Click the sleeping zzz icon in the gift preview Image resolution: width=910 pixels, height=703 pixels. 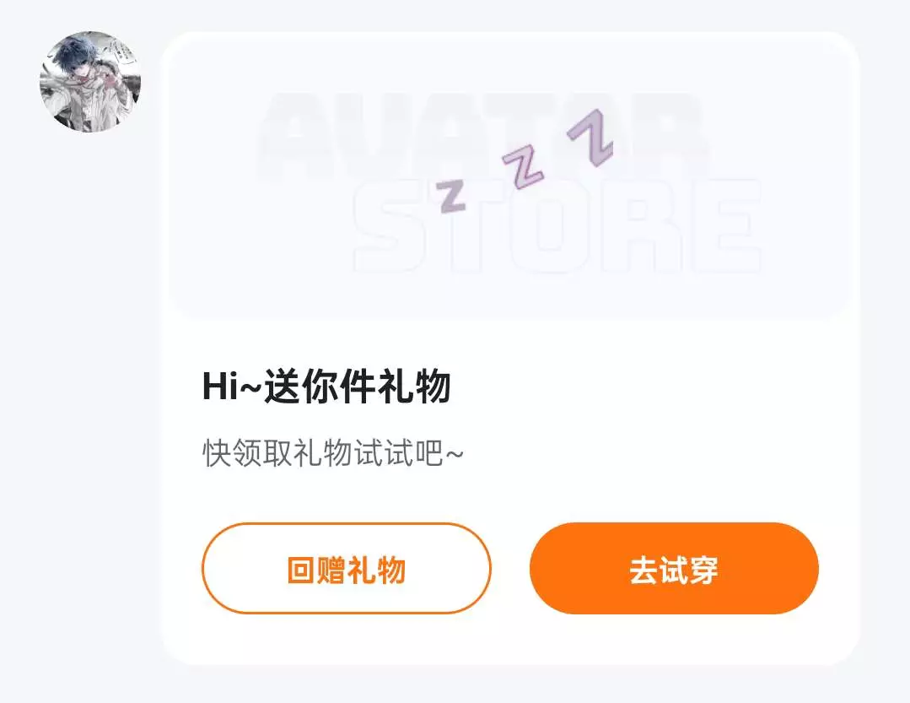click(x=525, y=161)
